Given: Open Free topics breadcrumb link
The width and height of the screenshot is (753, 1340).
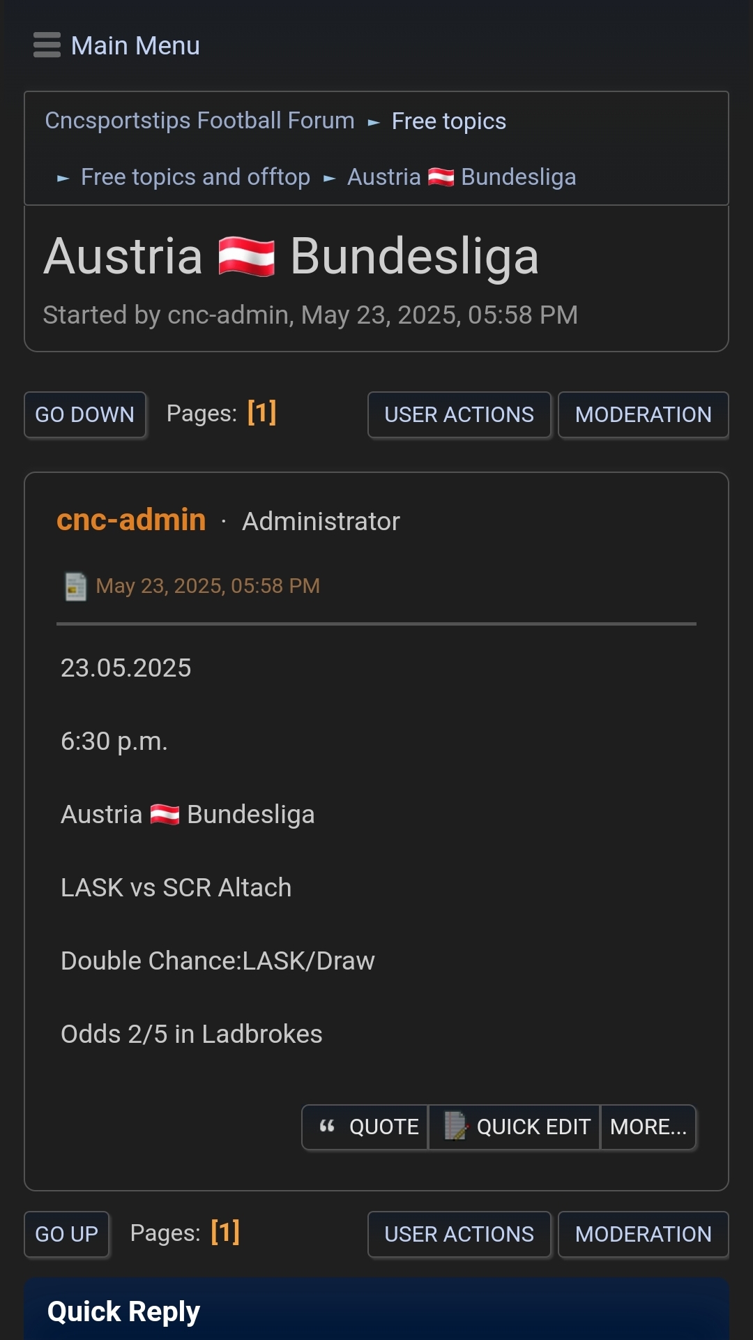Looking at the screenshot, I should tap(449, 121).
